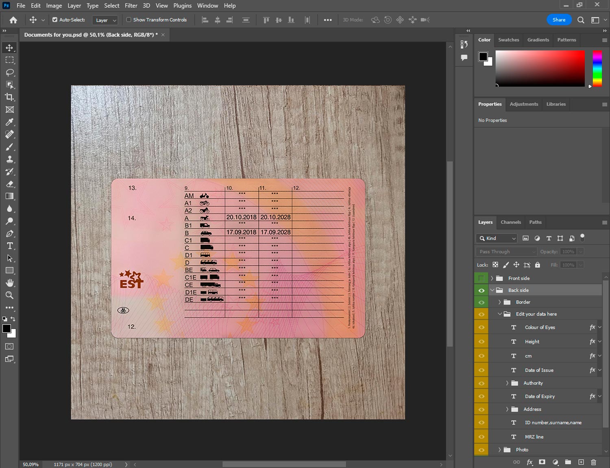Click the rainbow hue slider strip
This screenshot has height=468, width=610.
[597, 68]
